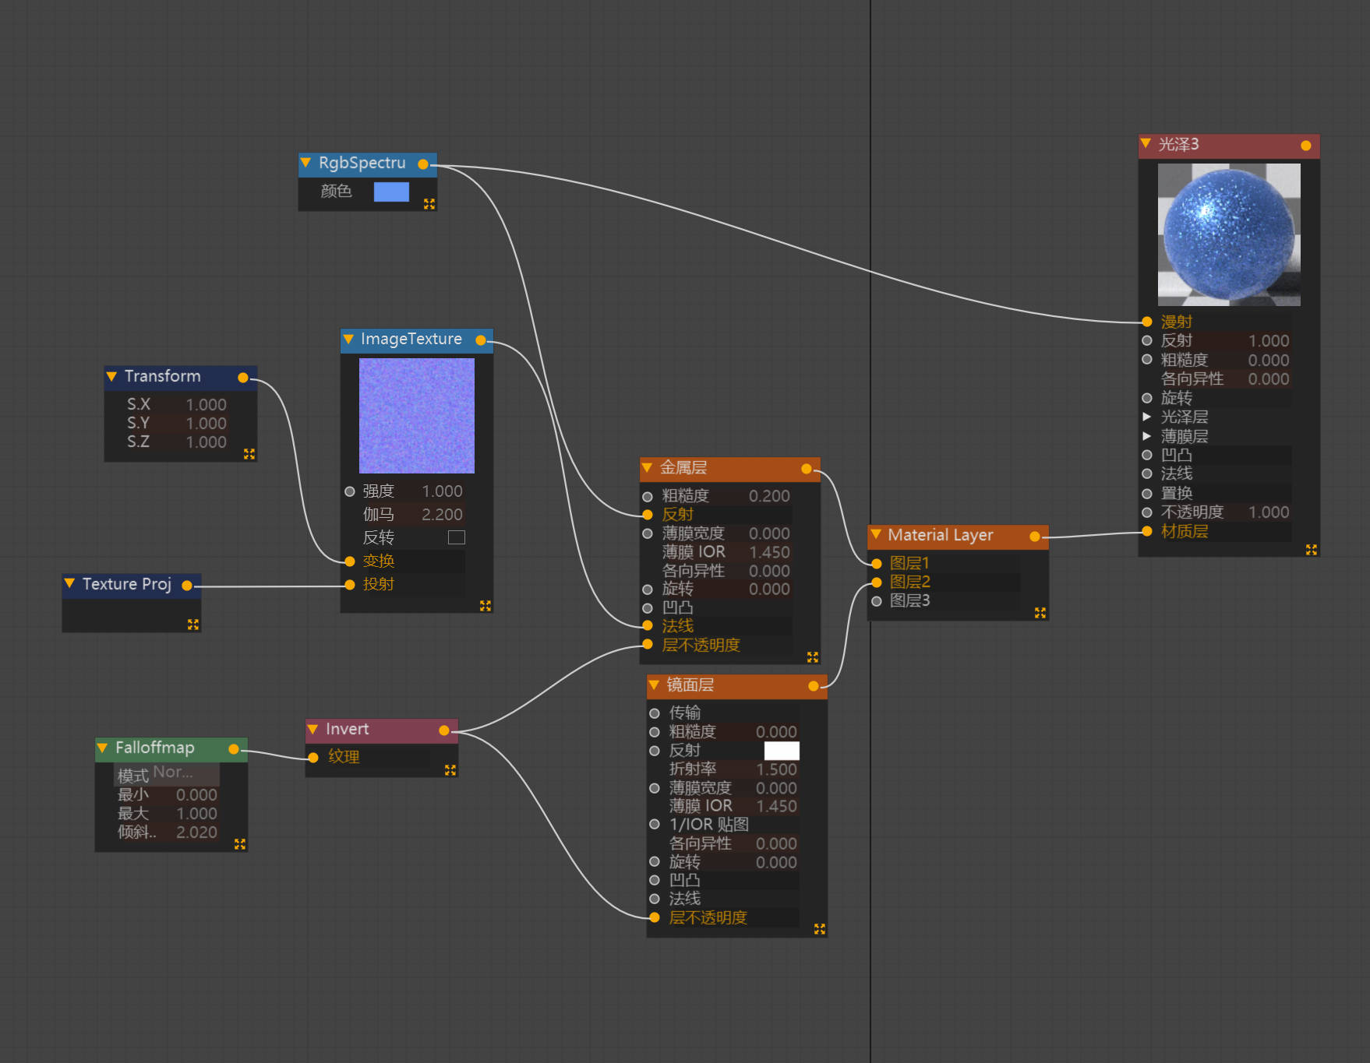Click the 不透明度 1.000 field in 光泽3

(x=1225, y=512)
